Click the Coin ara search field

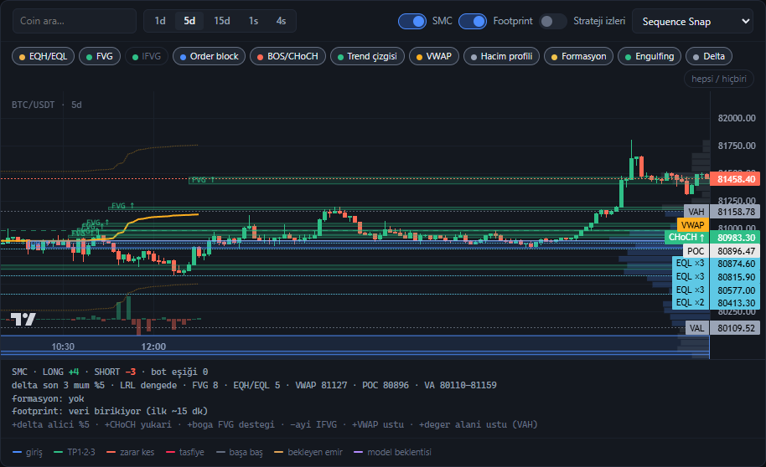[x=75, y=21]
